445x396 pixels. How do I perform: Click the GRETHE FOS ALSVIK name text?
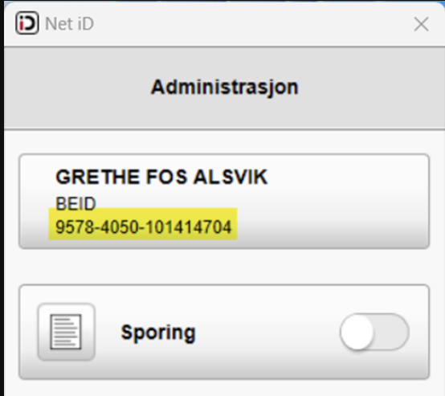(161, 177)
